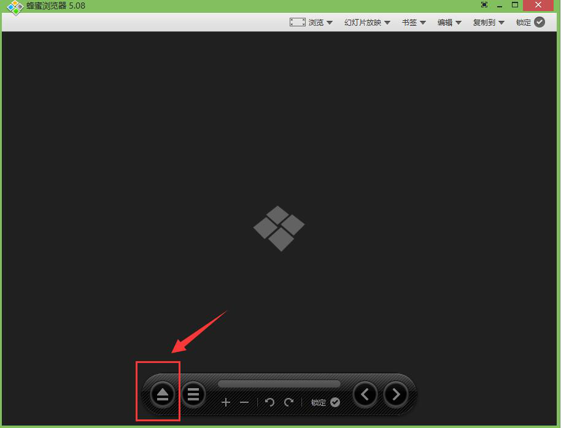The height and width of the screenshot is (428, 561).
Task: Zoom out with the minus icon
Action: click(x=244, y=403)
